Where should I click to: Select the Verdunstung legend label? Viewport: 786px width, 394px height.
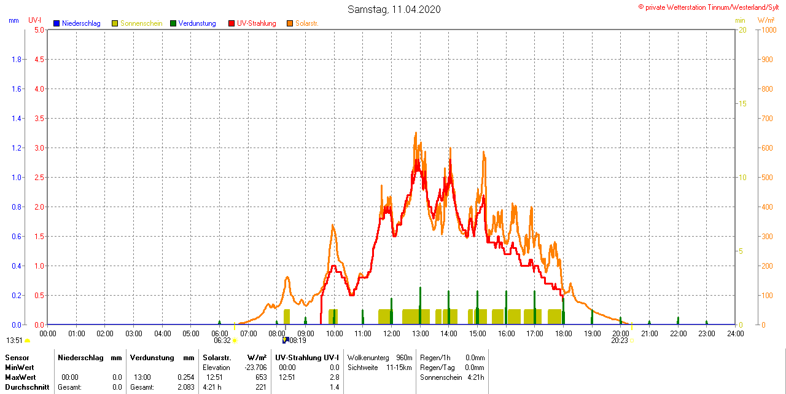click(x=197, y=23)
